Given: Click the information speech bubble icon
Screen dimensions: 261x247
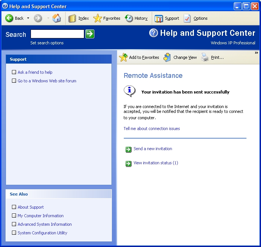Looking at the screenshot, I should [x=130, y=91].
